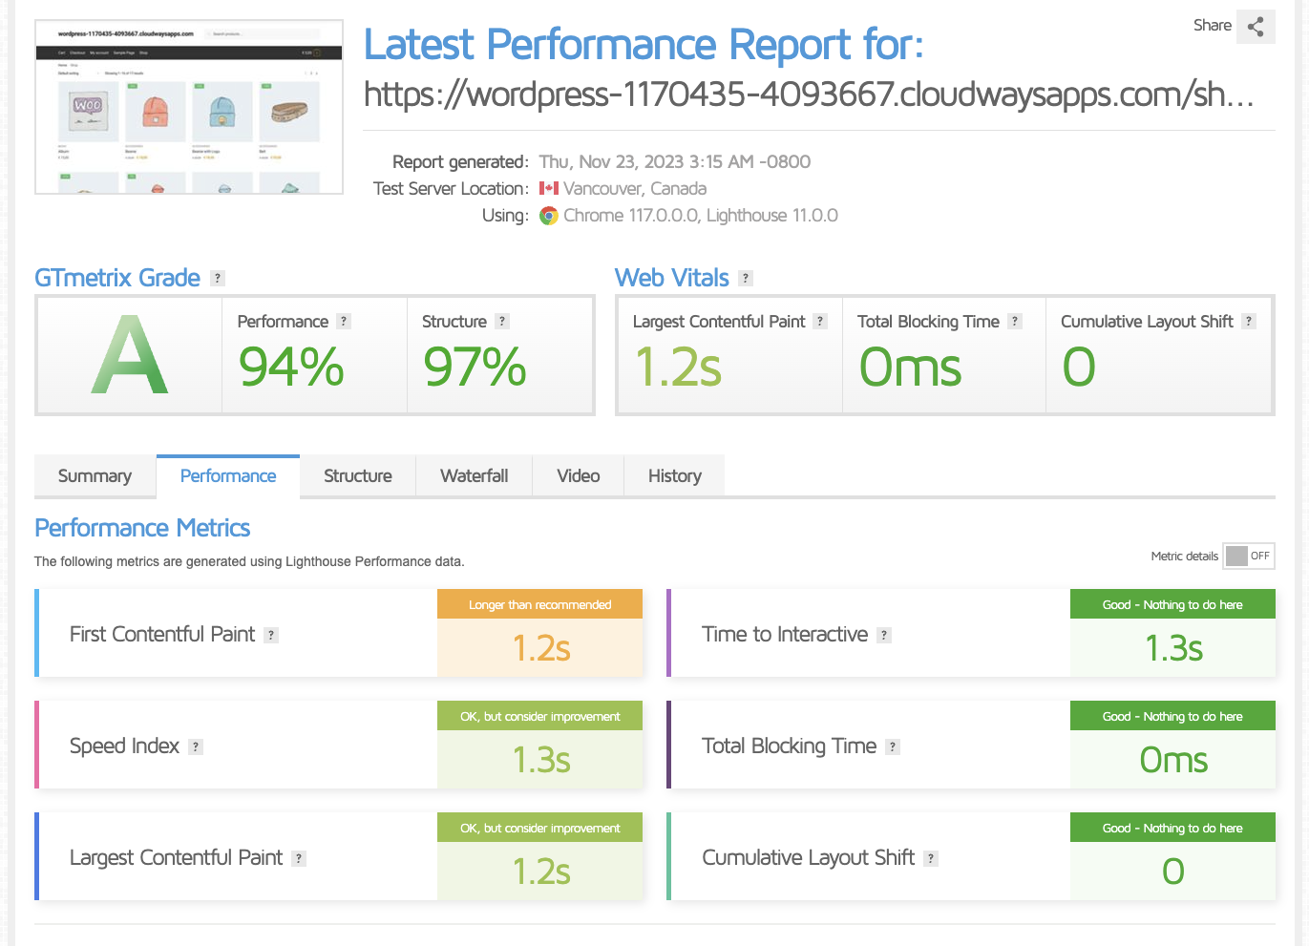Open help for Performance Metrics Total Blocking Time
Image resolution: width=1309 pixels, height=946 pixels.
(x=893, y=746)
